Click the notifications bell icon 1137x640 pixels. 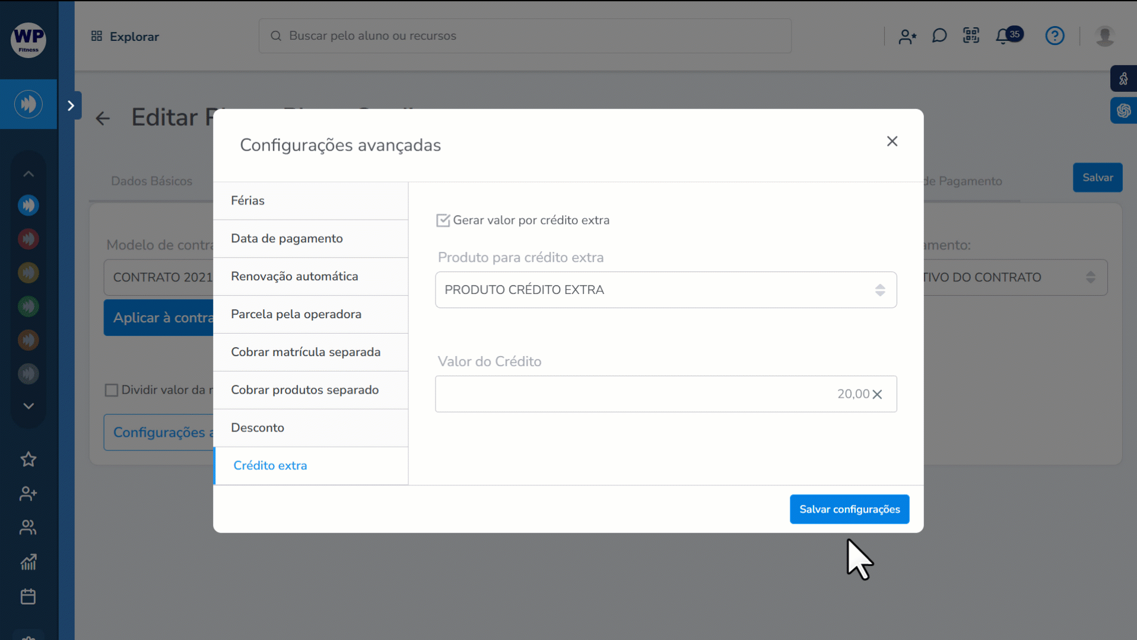pos(1003,36)
